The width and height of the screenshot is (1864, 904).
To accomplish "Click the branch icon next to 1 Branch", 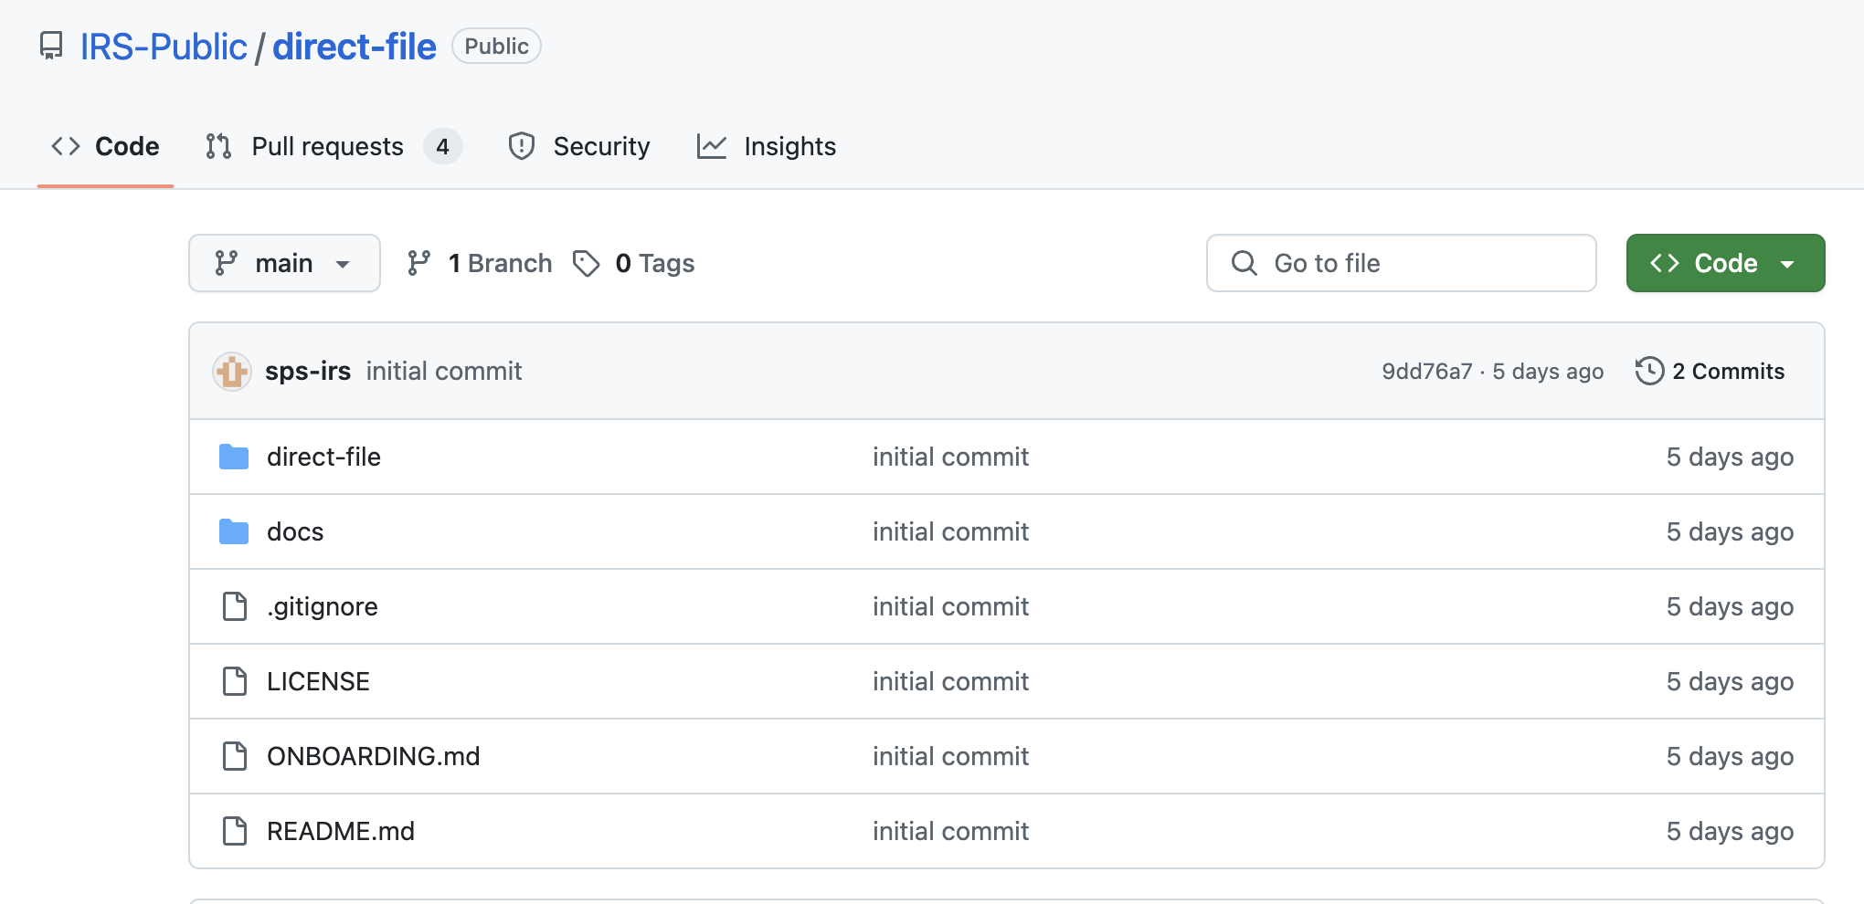I will coord(418,263).
